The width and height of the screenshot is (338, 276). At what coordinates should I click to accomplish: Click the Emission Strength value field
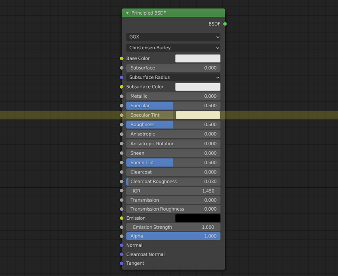[173, 227]
